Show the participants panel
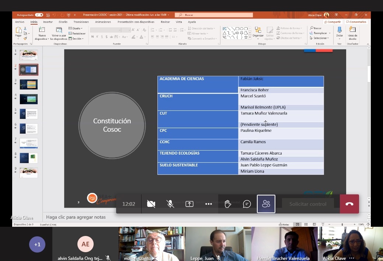Image resolution: width=383 pixels, height=261 pixels. point(266,204)
